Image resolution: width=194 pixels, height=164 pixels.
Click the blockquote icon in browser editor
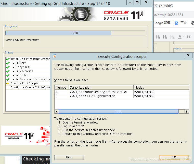pyautogui.click(x=188, y=37)
